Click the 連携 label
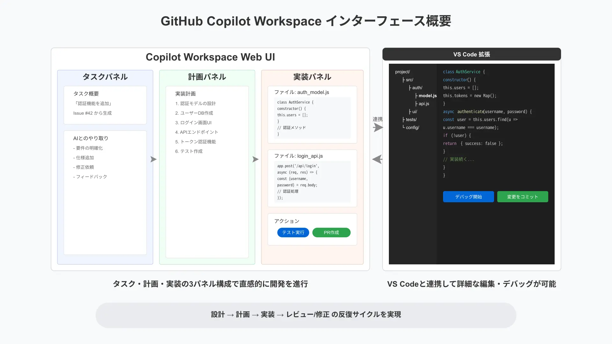The height and width of the screenshot is (344, 612). tap(378, 119)
